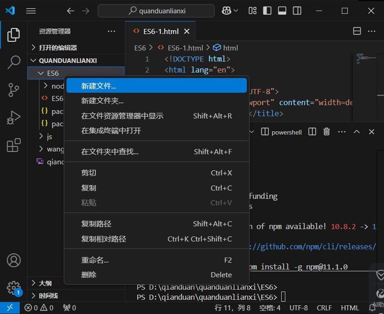Screen dimensions: 384x314
Task: Open the Extensions view
Action: (14, 145)
